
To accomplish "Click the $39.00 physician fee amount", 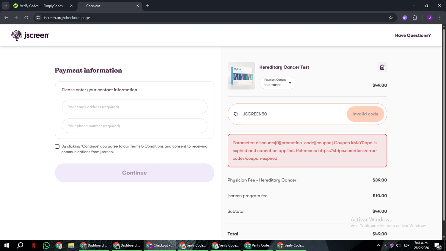I will [x=380, y=180].
